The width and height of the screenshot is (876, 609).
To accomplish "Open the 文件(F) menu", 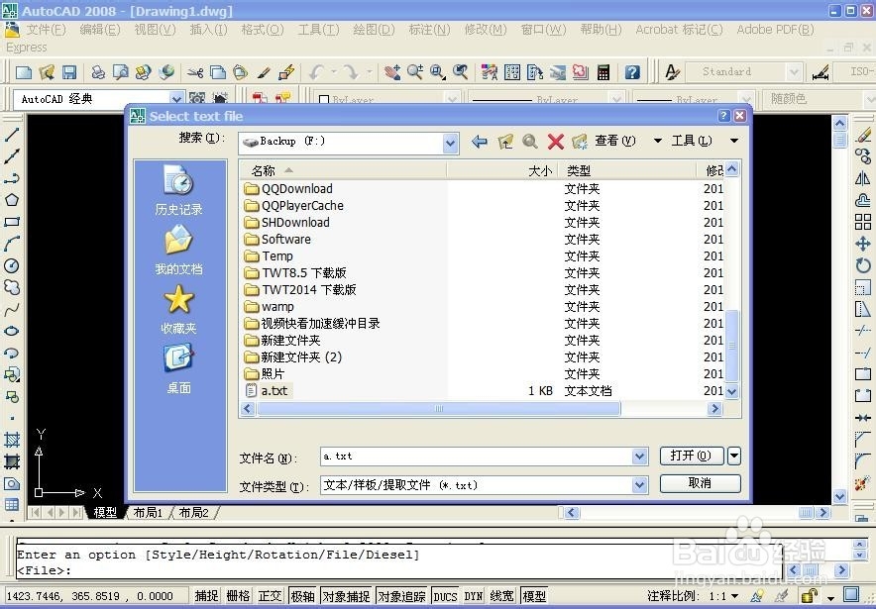I will point(46,30).
